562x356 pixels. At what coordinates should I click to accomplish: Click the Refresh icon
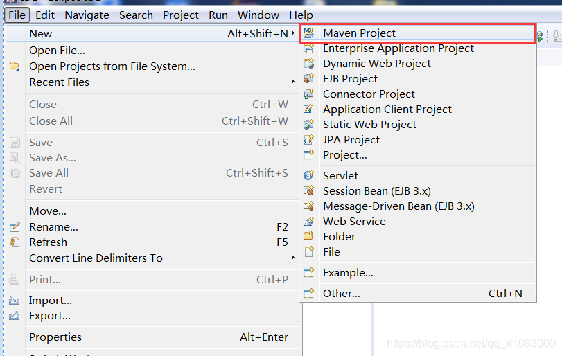[15, 242]
